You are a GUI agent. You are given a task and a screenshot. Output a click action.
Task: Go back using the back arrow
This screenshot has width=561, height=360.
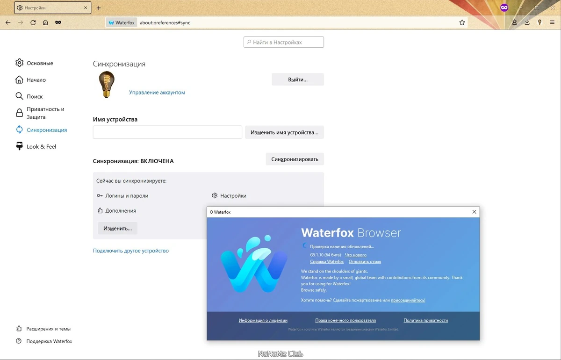point(8,22)
